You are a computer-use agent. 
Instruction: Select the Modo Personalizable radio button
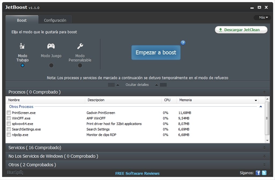(80, 65)
